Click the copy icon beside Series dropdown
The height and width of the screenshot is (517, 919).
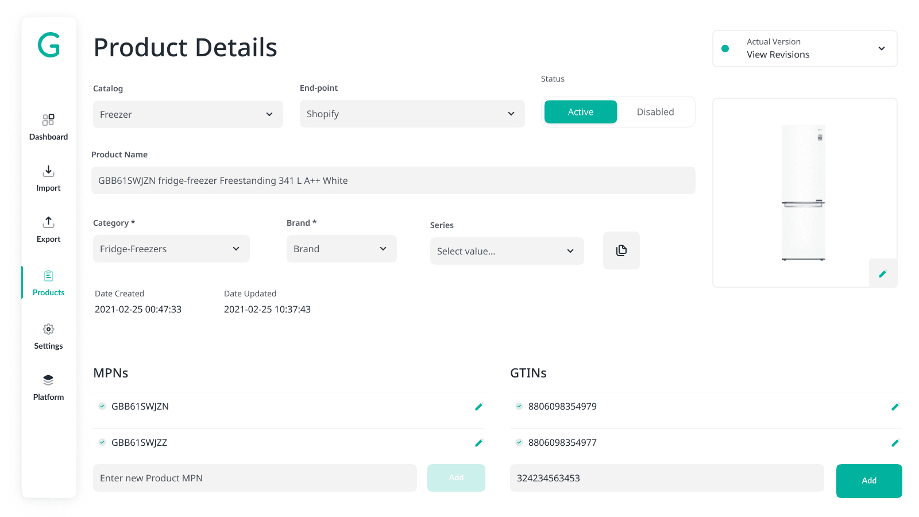[621, 250]
